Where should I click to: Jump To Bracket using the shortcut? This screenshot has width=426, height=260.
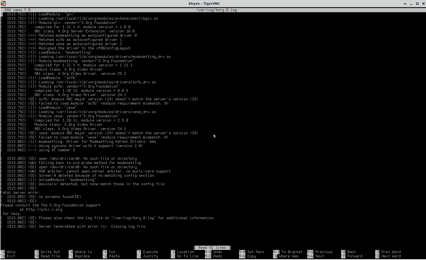coord(288,252)
